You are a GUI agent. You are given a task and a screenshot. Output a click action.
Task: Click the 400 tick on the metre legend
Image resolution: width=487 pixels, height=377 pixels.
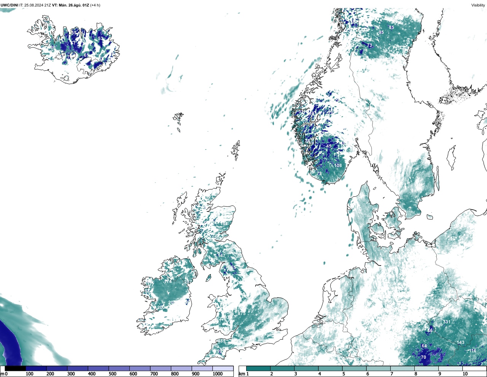tap(92, 374)
